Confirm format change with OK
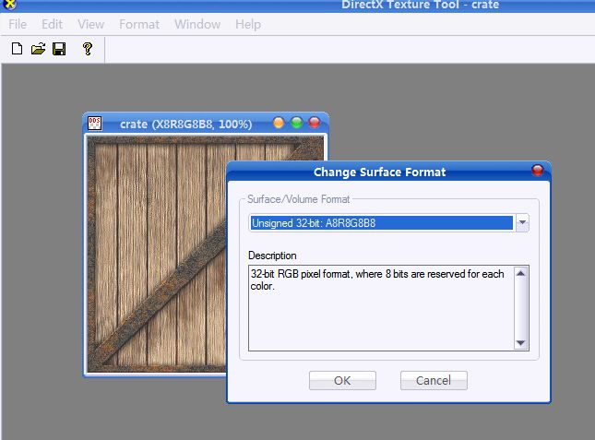Image resolution: width=595 pixels, height=440 pixels. tap(342, 380)
